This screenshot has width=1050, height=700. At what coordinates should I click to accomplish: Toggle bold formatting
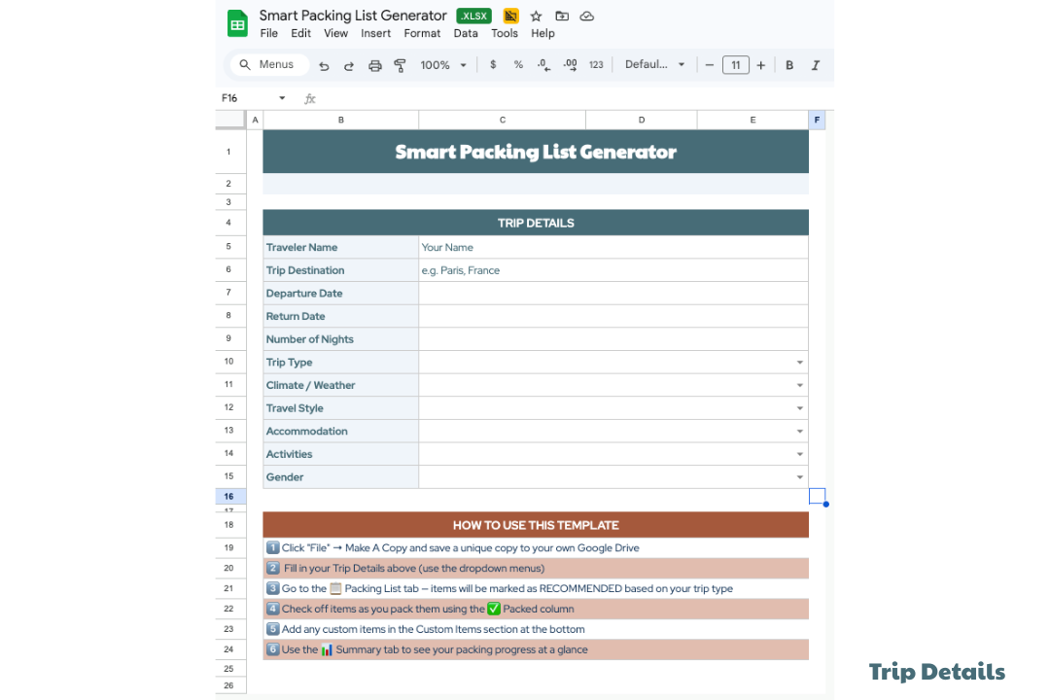[x=789, y=65]
